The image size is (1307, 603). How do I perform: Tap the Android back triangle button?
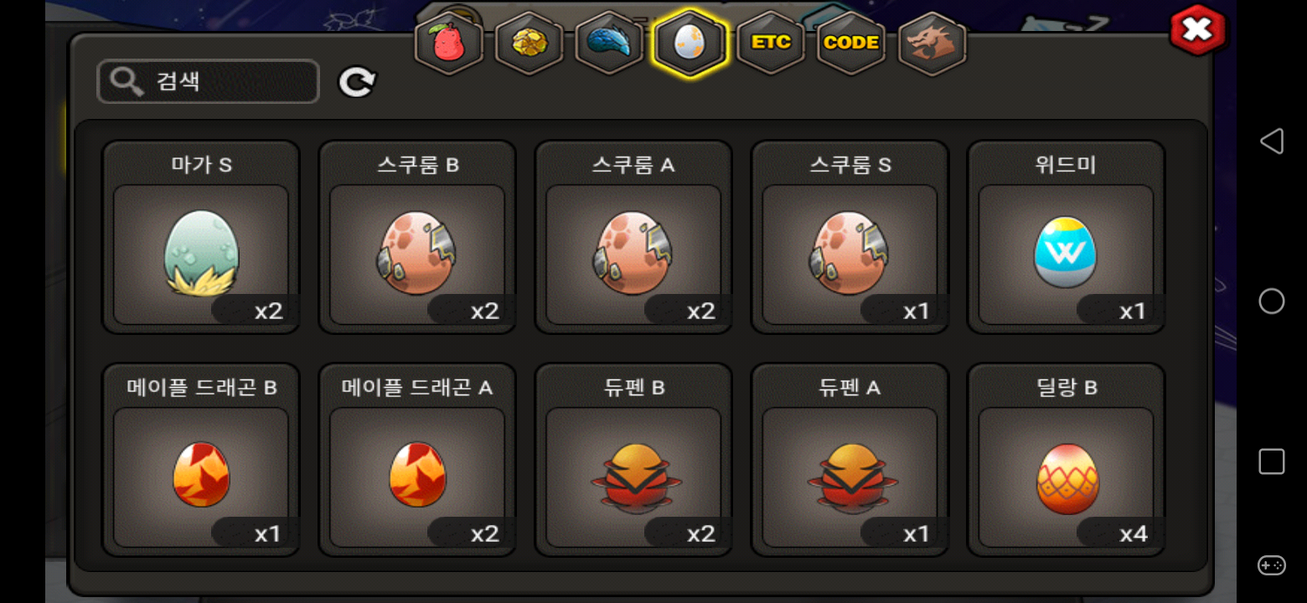coord(1271,141)
